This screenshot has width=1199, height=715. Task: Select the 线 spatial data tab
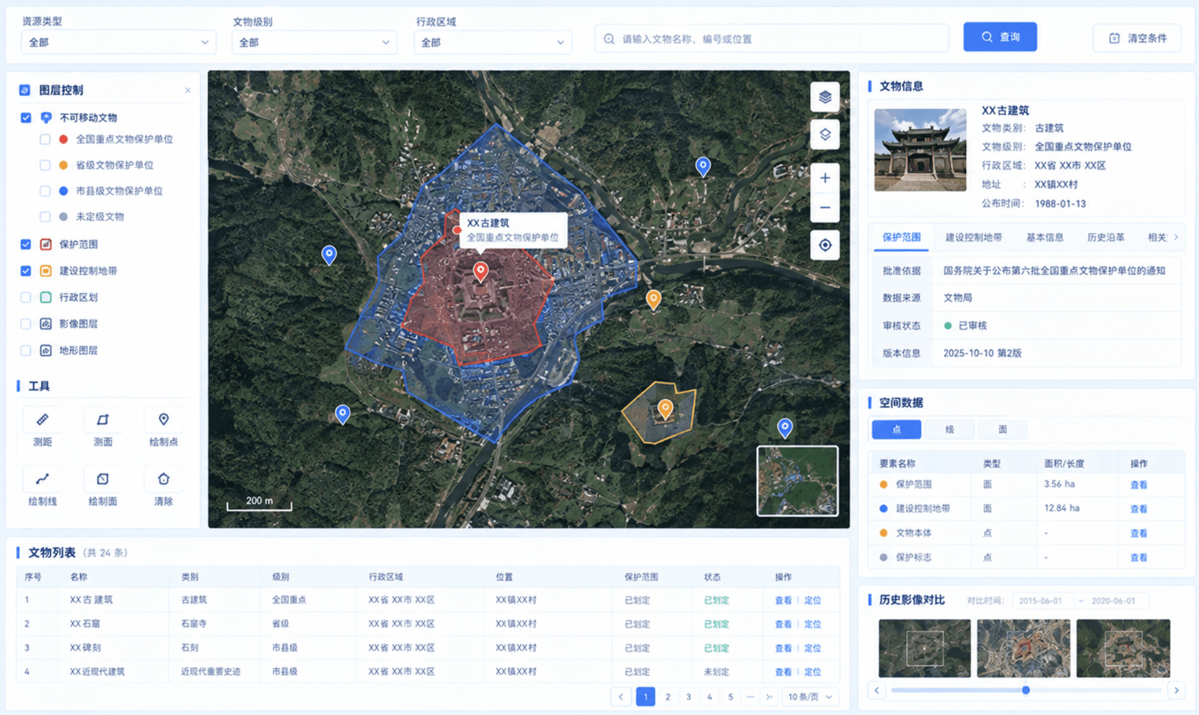pos(949,429)
